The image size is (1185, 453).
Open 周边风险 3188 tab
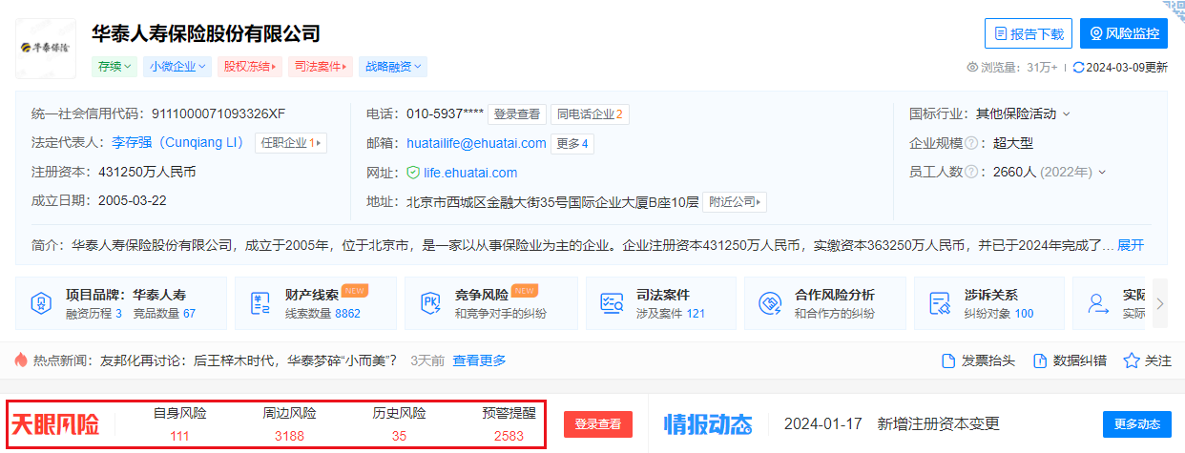pos(289,424)
